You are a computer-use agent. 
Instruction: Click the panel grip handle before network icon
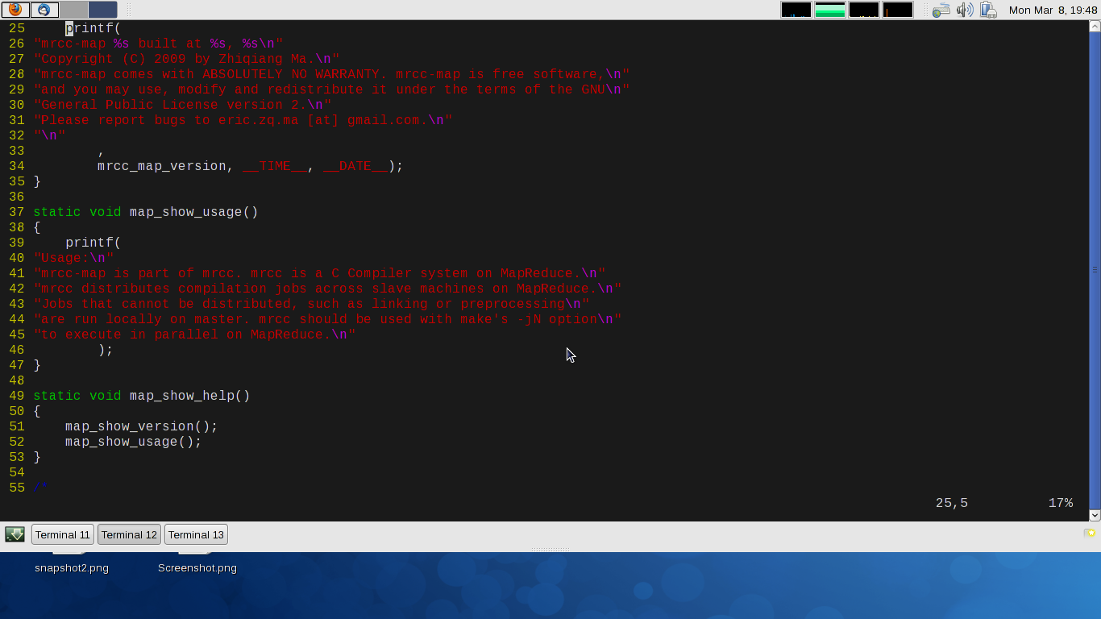pyautogui.click(x=924, y=10)
